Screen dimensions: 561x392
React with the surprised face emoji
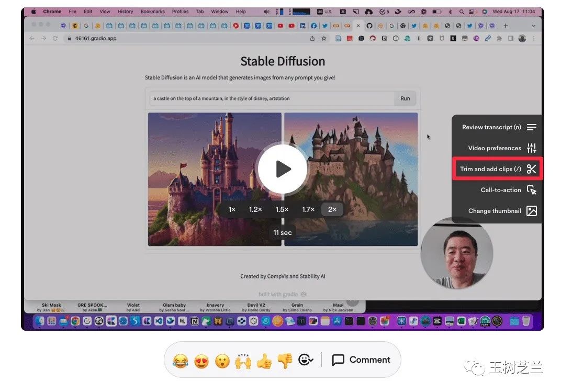coord(222,361)
